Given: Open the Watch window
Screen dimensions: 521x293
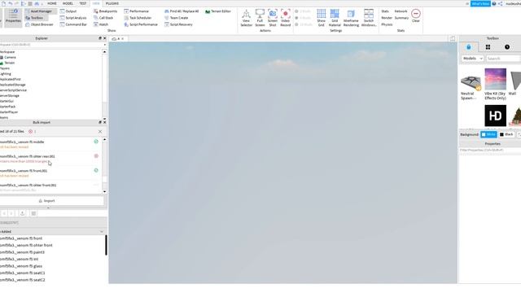Looking at the screenshot, I should coord(101,24).
